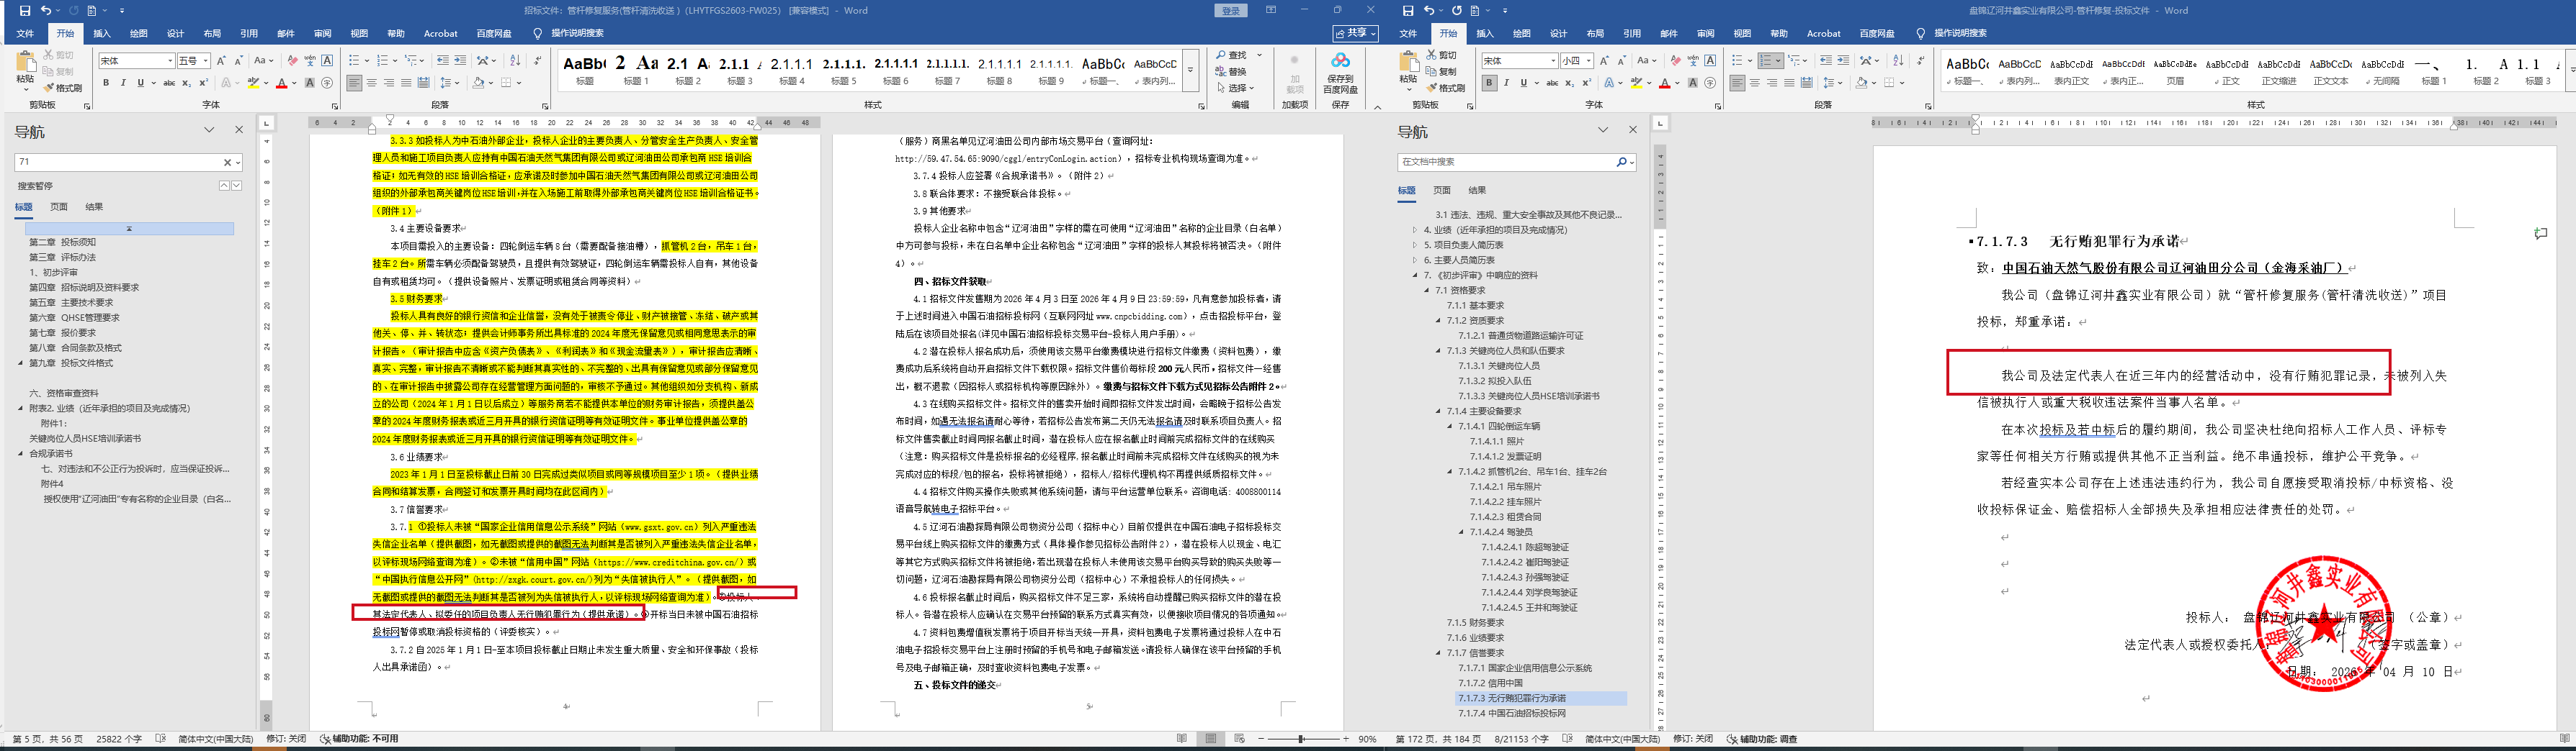Click the character shading icon in the right window
The width and height of the screenshot is (2576, 751).
coord(1693,83)
